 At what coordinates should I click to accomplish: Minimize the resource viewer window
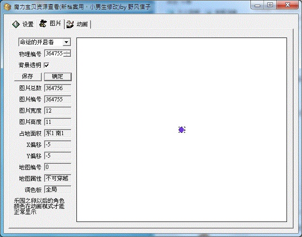(x=257, y=5)
